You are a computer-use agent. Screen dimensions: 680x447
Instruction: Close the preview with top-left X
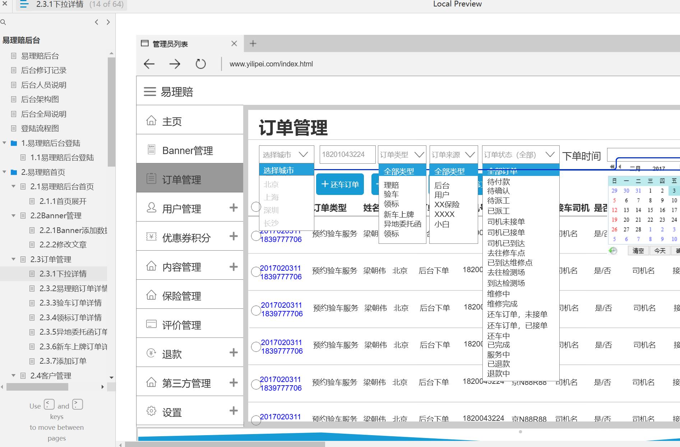tap(5, 4)
